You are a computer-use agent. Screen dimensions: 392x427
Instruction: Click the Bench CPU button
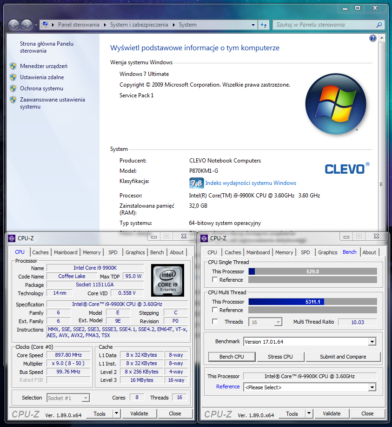click(x=232, y=357)
